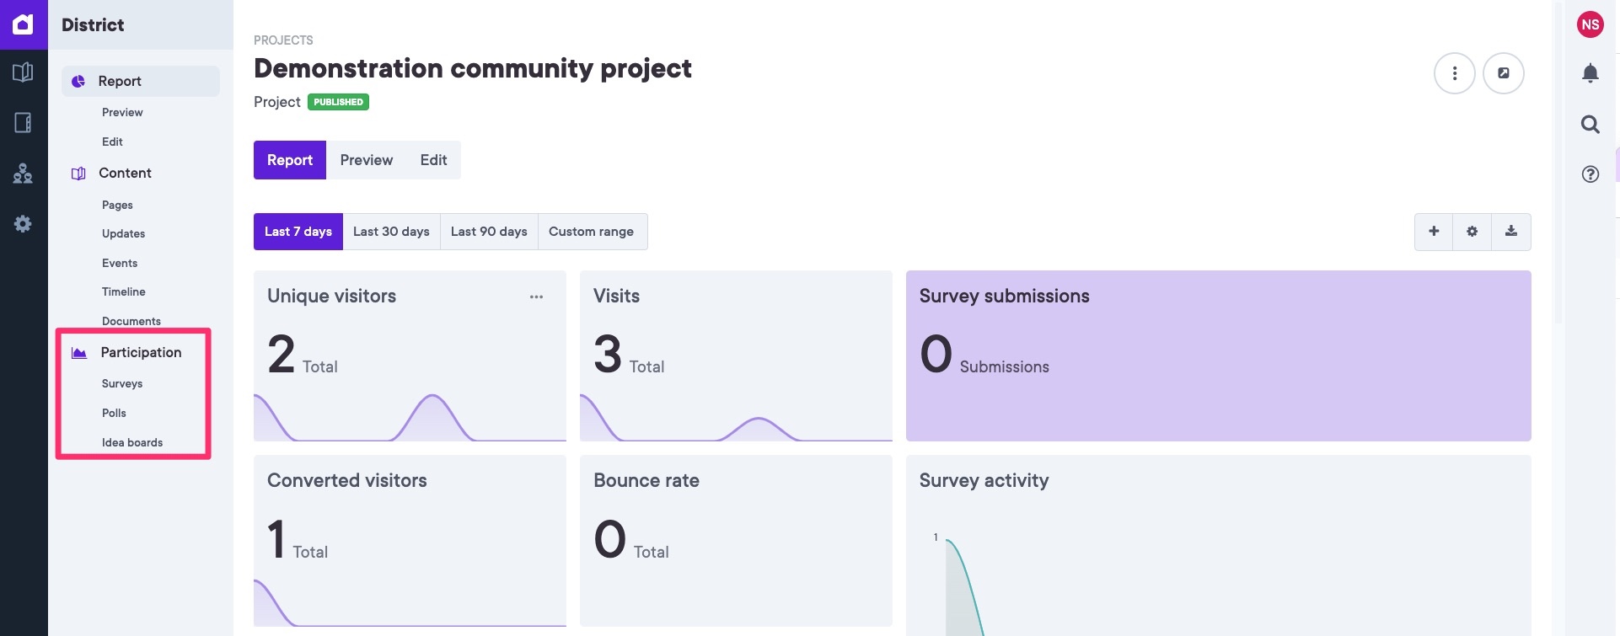Viewport: 1620px width, 636px height.
Task: Click the help question mark icon
Action: coord(1590,174)
